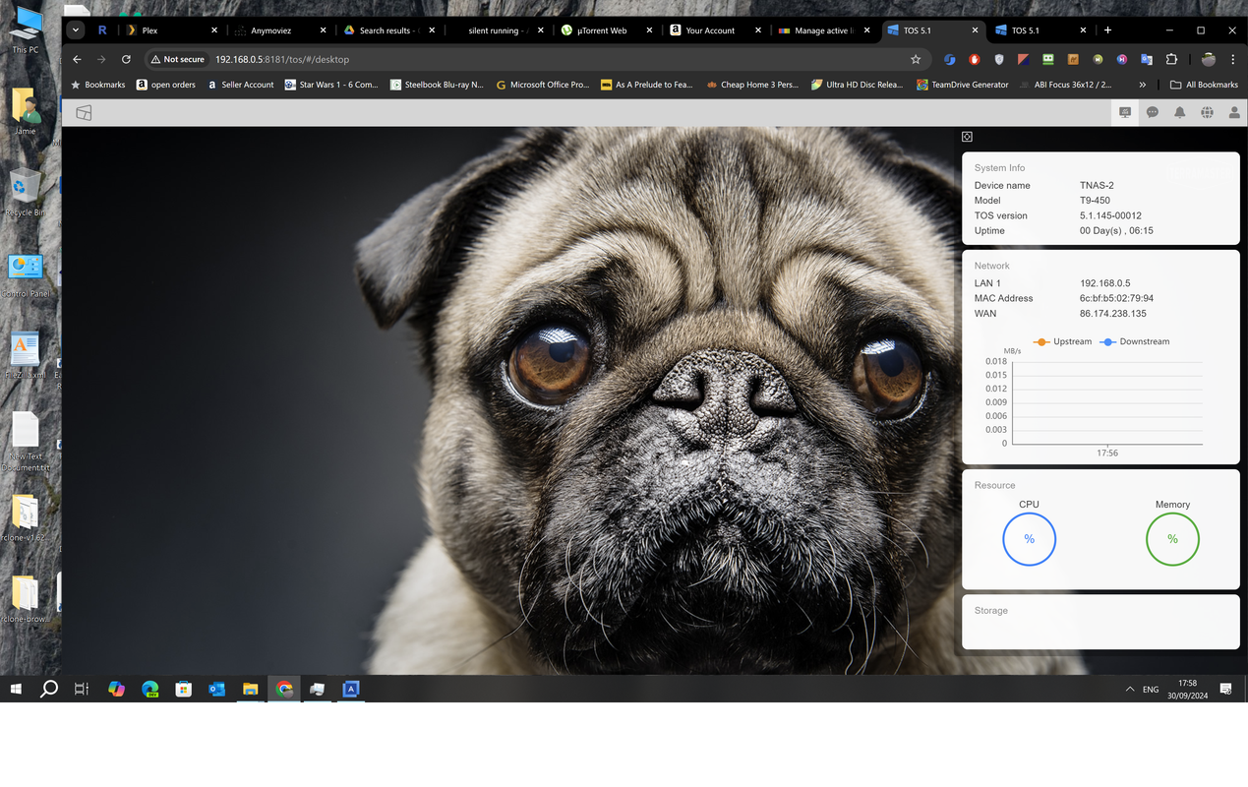Viewport: 1248px width, 787px height.
Task: Switch to the µTorrent Web tab
Action: click(x=603, y=30)
